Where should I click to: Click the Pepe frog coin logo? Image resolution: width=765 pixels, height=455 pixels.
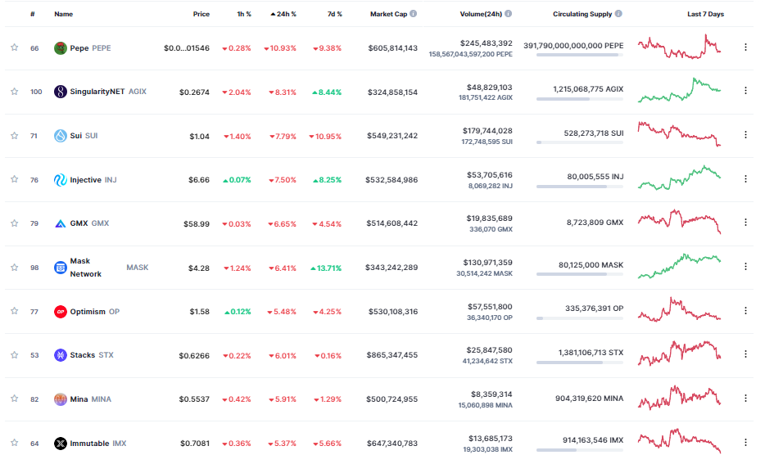click(x=60, y=47)
